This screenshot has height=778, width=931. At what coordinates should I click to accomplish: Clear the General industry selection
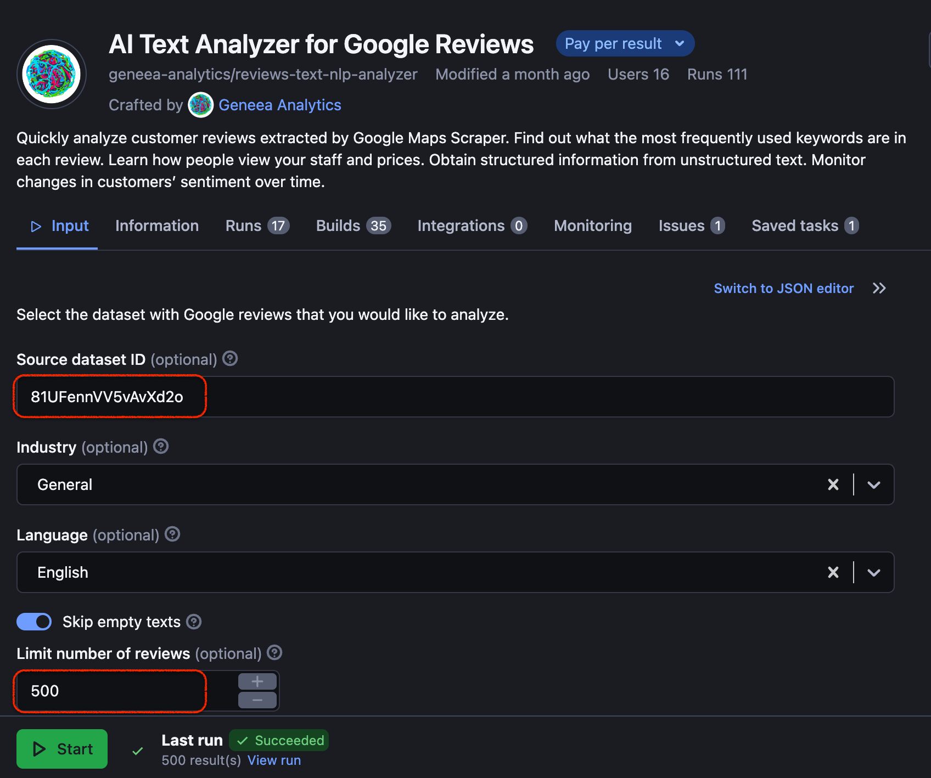coord(833,484)
